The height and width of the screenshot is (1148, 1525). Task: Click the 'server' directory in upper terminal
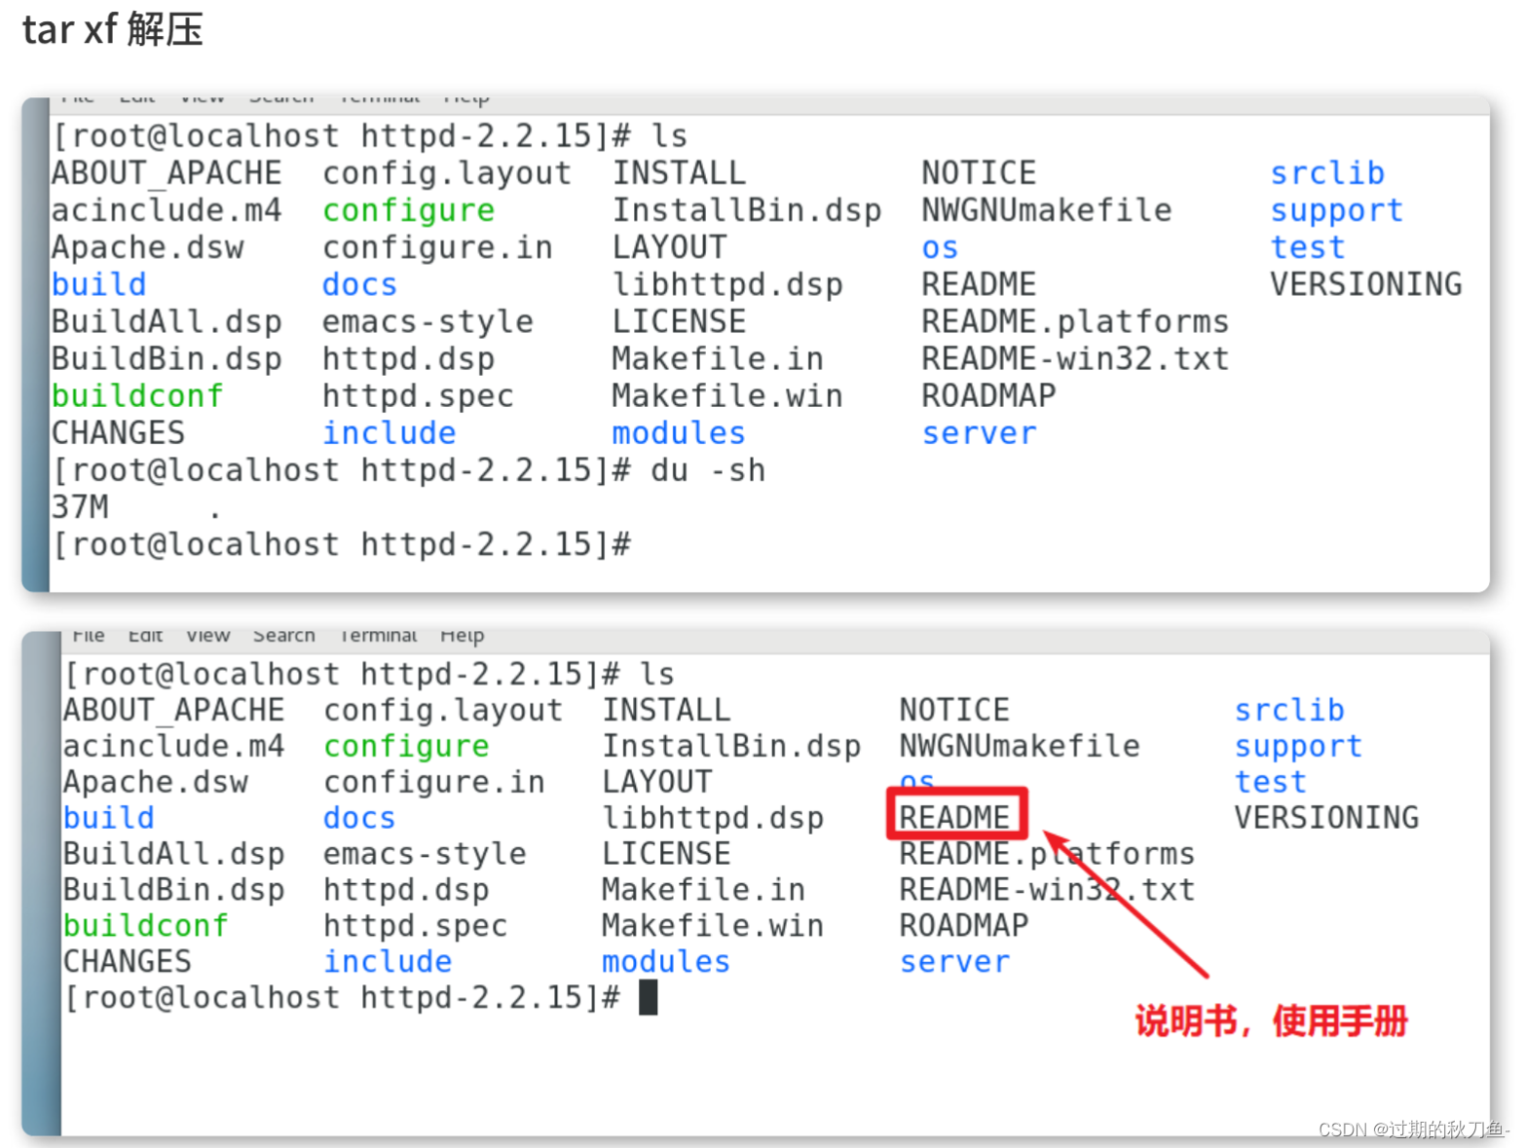point(980,433)
